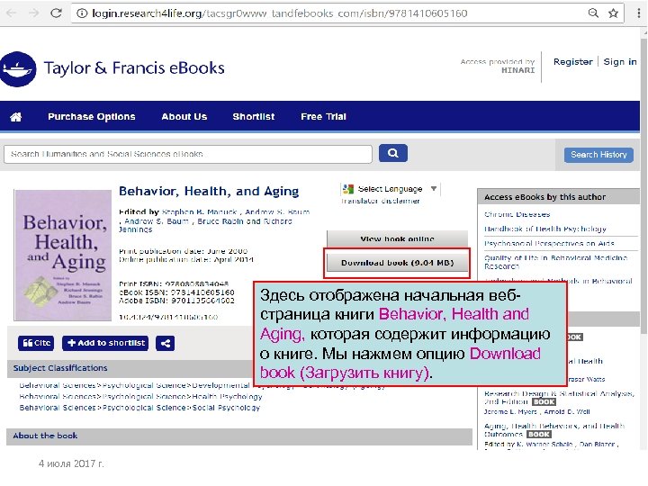
Task: Click the Sign in link
Action: tap(620, 61)
